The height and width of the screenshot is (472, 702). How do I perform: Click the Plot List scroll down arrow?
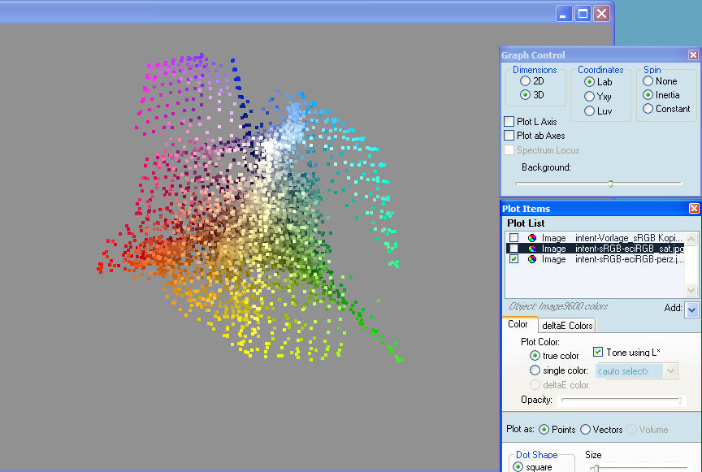pyautogui.click(x=691, y=291)
